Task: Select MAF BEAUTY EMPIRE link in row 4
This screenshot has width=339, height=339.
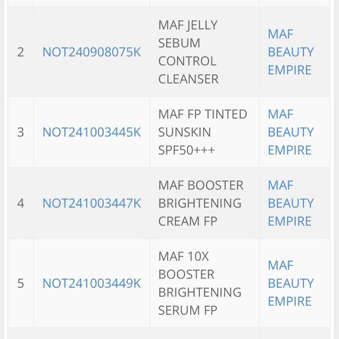Action: (291, 203)
